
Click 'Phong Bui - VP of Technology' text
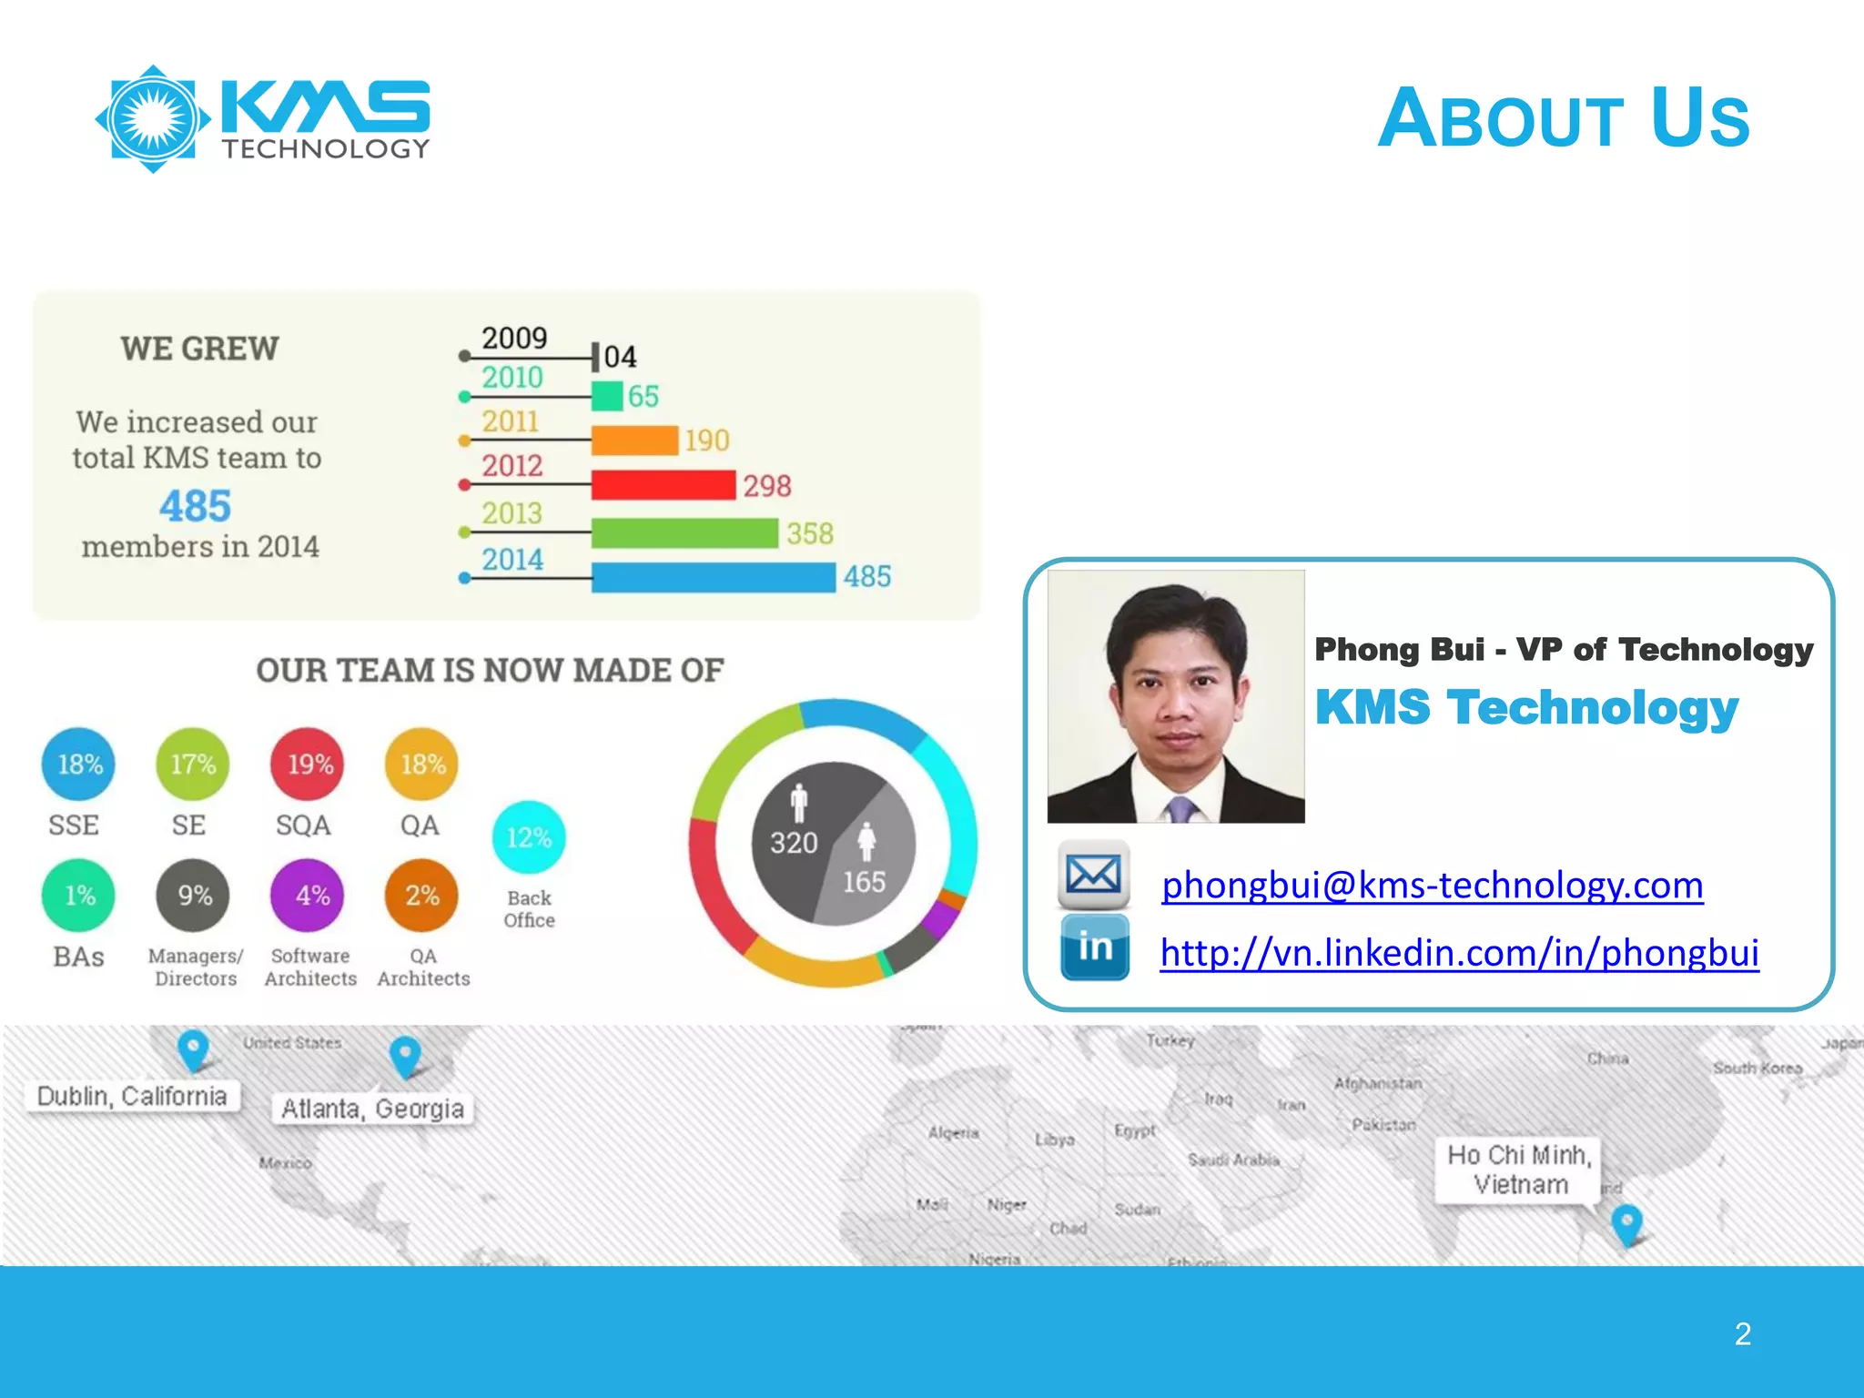click(1564, 650)
